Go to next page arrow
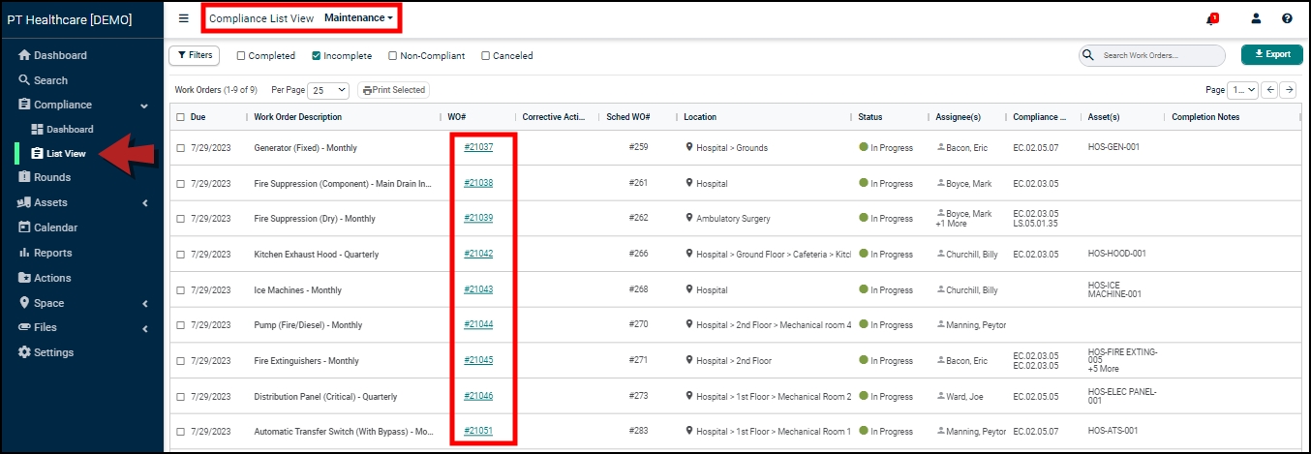This screenshot has width=1311, height=454. 1289,90
